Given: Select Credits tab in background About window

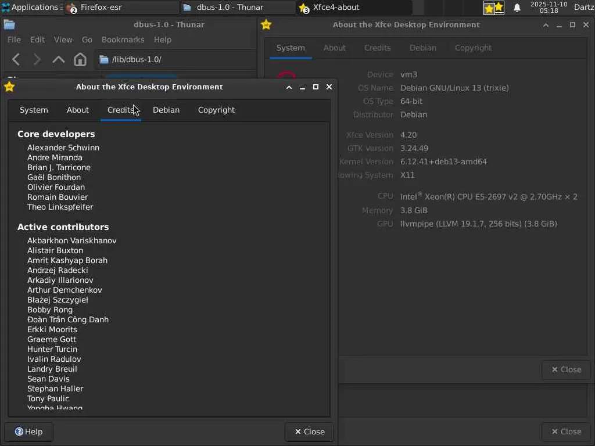Looking at the screenshot, I should [377, 48].
